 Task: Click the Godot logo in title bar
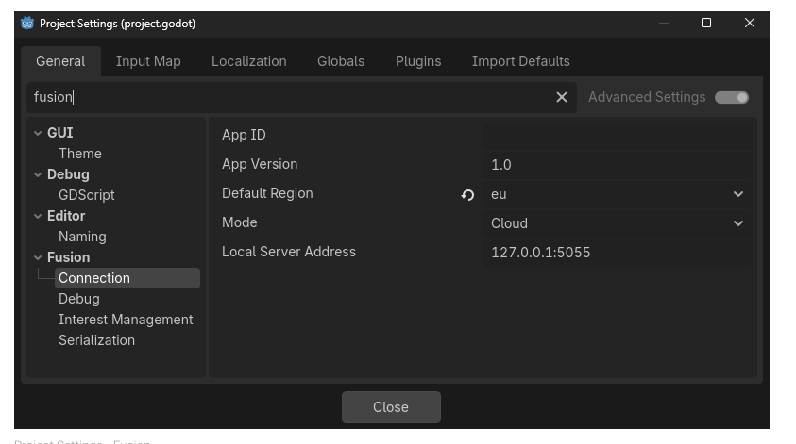27,24
